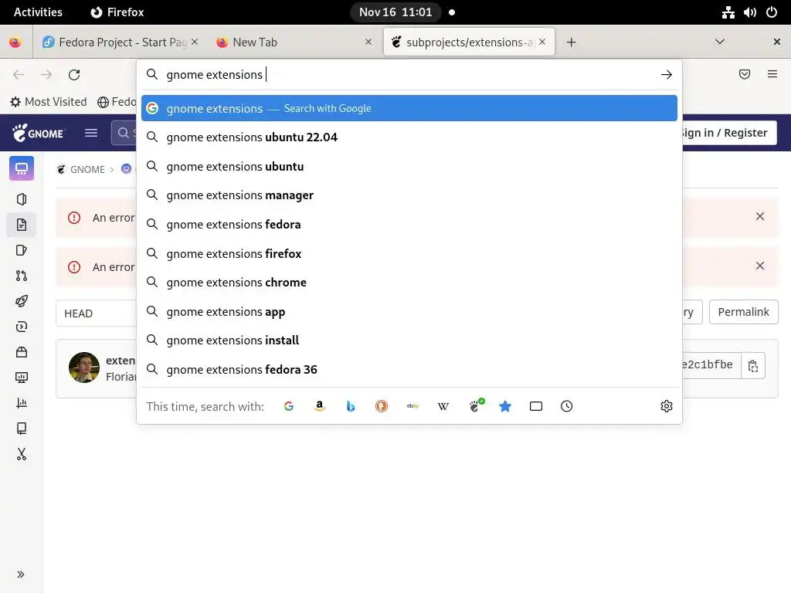Open Repository icon in the GitLab sidebar

pos(22,225)
